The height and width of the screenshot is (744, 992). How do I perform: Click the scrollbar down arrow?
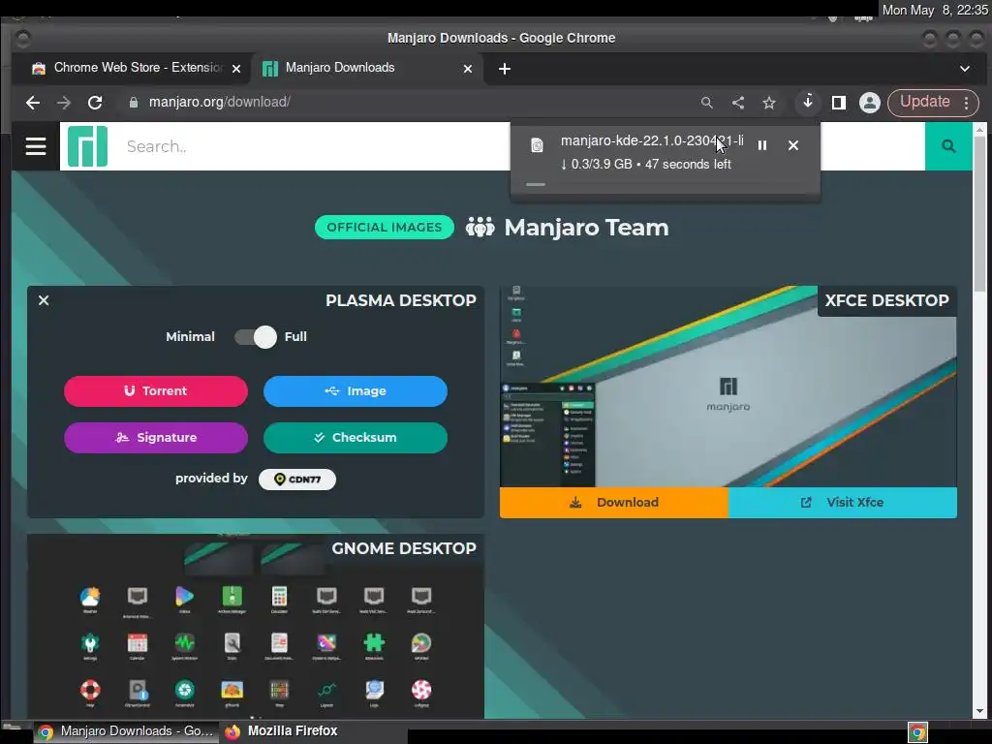[979, 712]
